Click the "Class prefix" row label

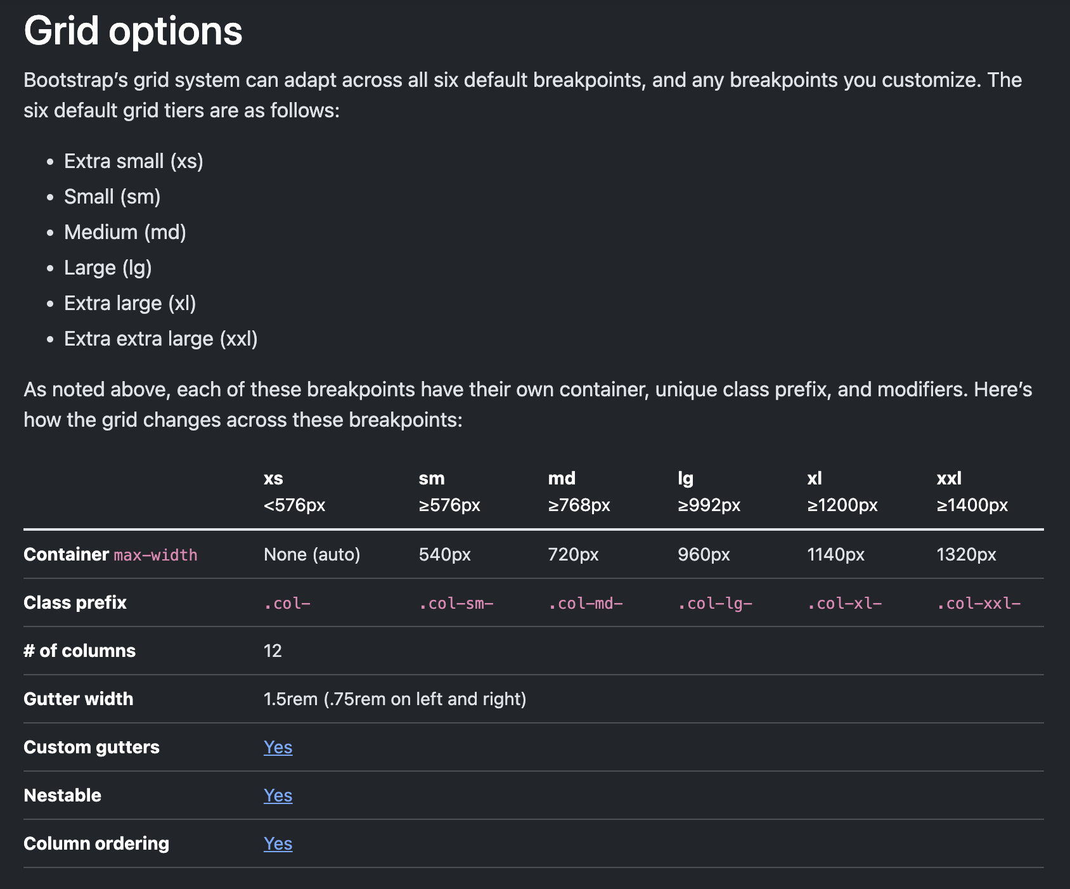75,602
